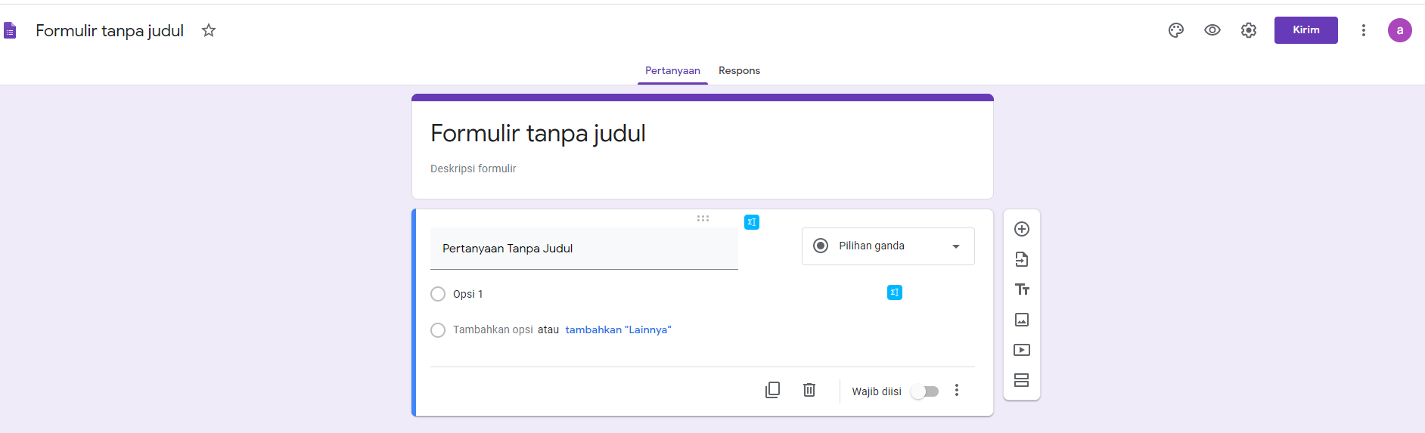Open the Google Forms home icon
The image size is (1425, 433).
[x=10, y=30]
